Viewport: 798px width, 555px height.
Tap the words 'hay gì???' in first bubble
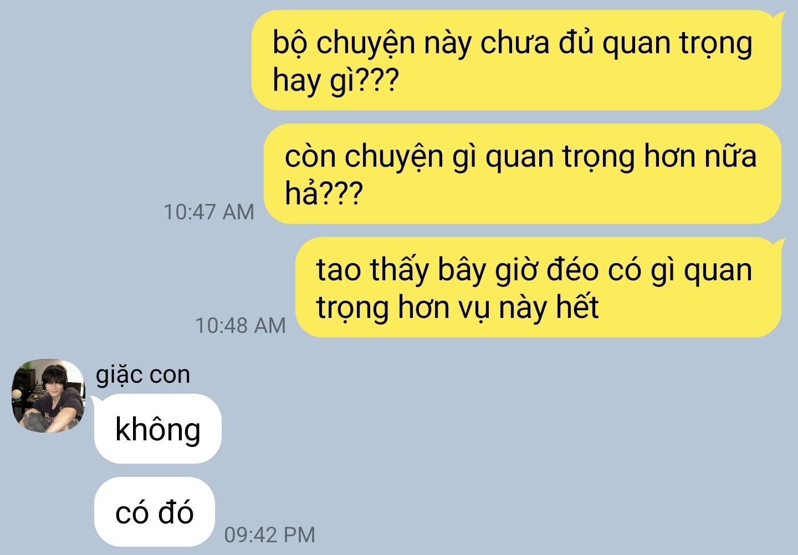[x=335, y=81]
